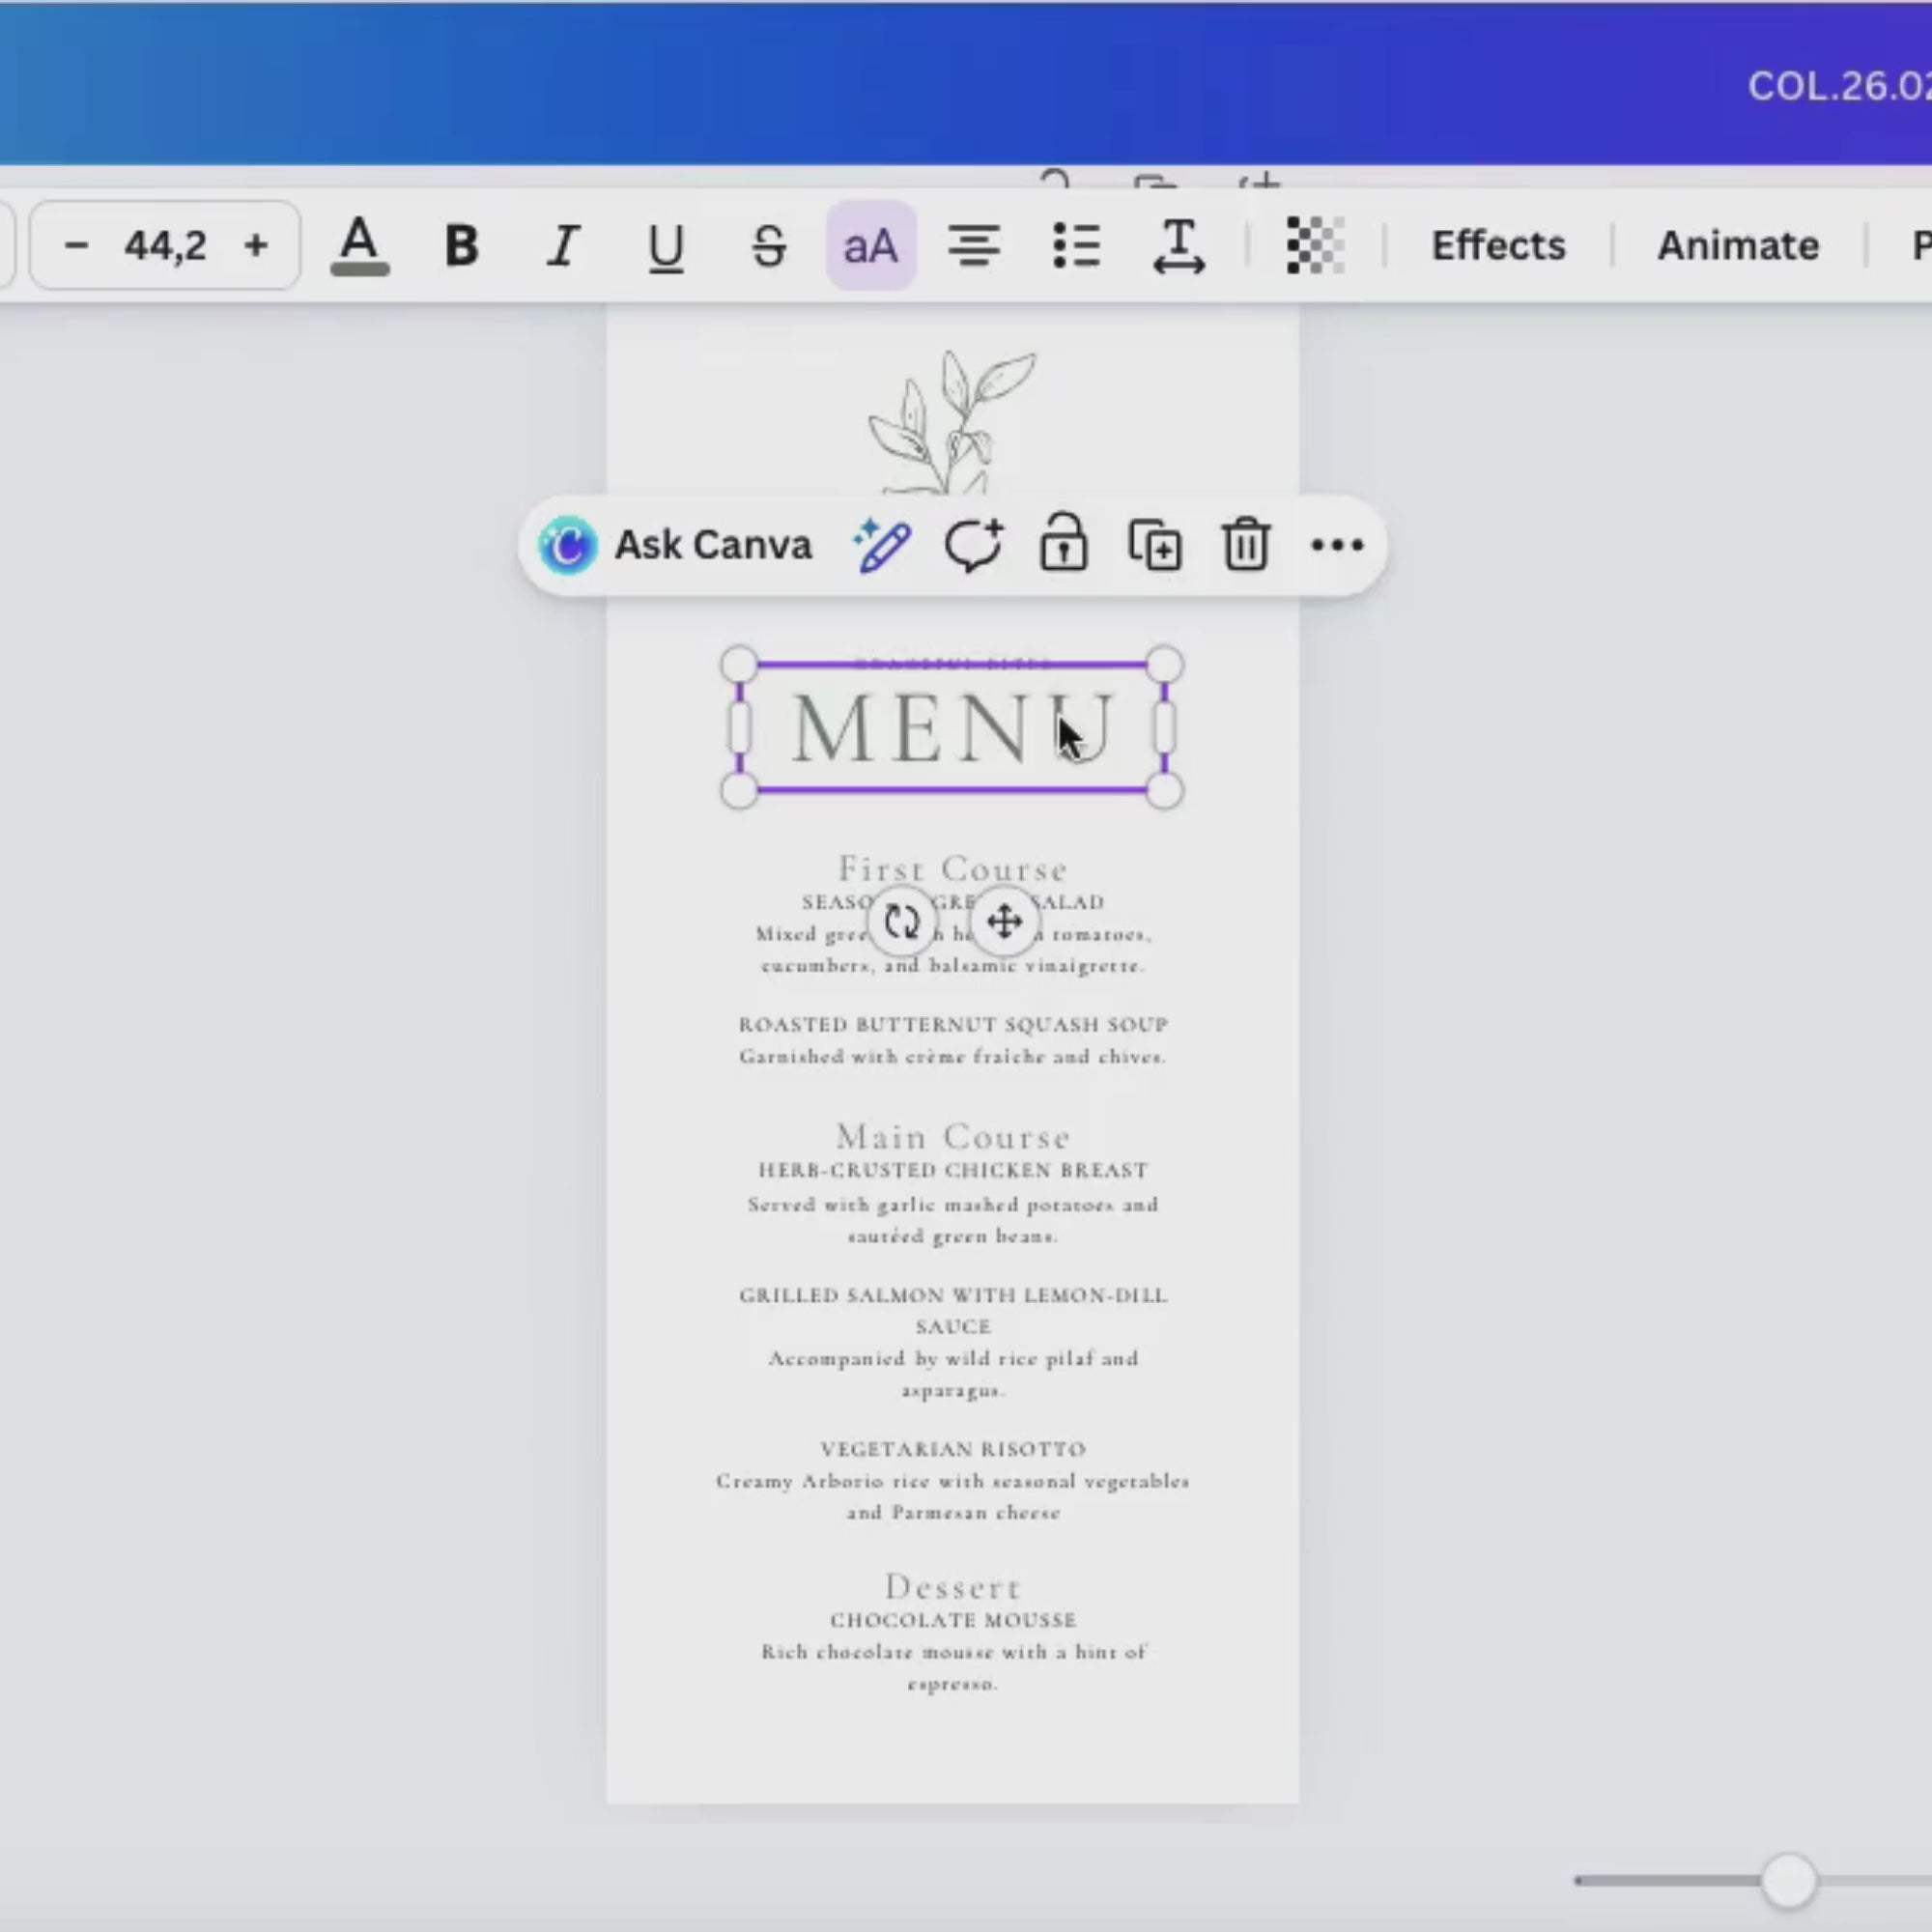Open the transparency checkerboard control
Viewport: 1932px width, 1932px height.
[1314, 246]
